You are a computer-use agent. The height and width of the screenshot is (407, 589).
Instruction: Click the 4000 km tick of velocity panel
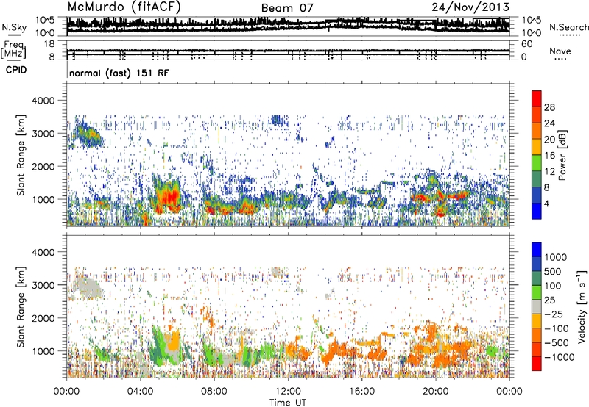coord(43,252)
